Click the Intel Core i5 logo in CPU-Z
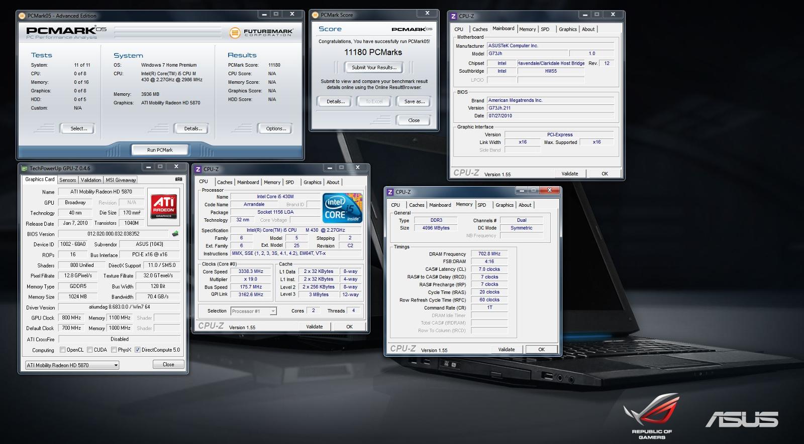804x444 pixels. (x=343, y=208)
